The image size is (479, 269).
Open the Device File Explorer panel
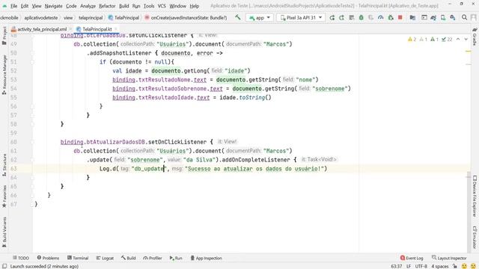475,196
